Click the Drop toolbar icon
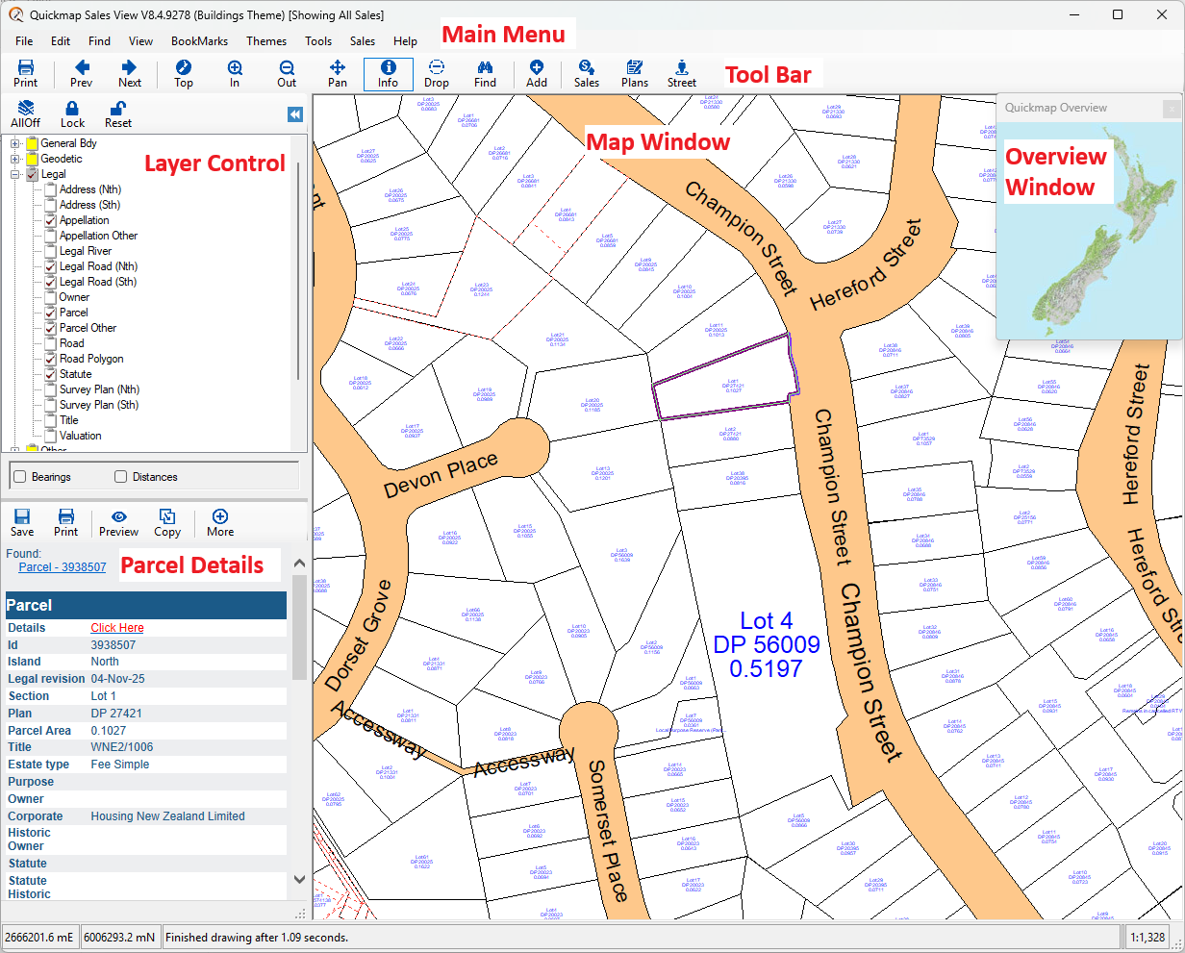This screenshot has height=953, width=1185. pyautogui.click(x=436, y=74)
